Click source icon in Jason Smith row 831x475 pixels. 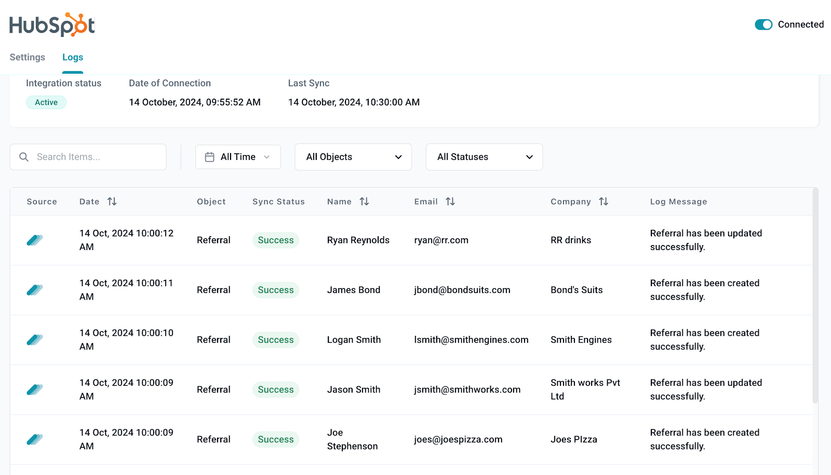click(x=35, y=389)
